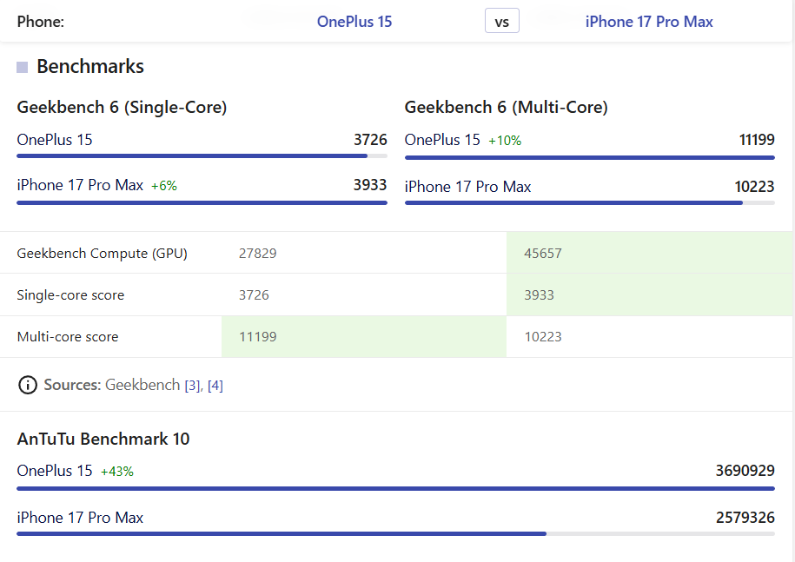Open Geekbench source reference [4]
The width and height of the screenshot is (795, 562).
click(215, 385)
